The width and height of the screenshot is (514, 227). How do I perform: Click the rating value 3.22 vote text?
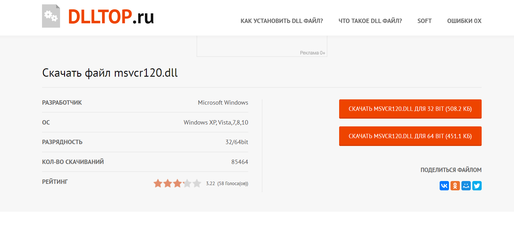[x=227, y=184]
